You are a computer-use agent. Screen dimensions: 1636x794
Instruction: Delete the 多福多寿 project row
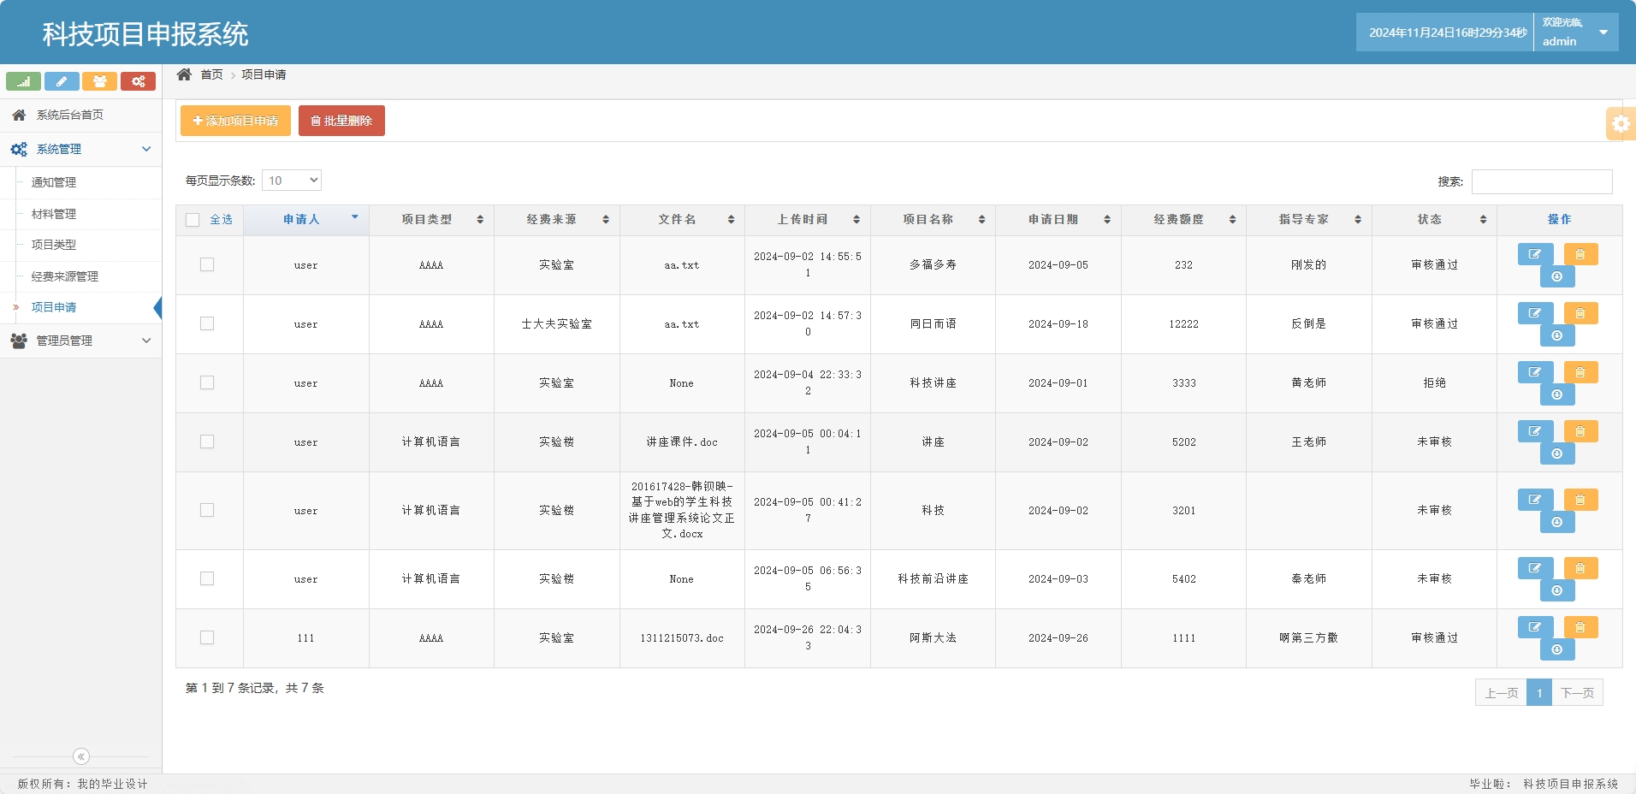tap(1580, 254)
